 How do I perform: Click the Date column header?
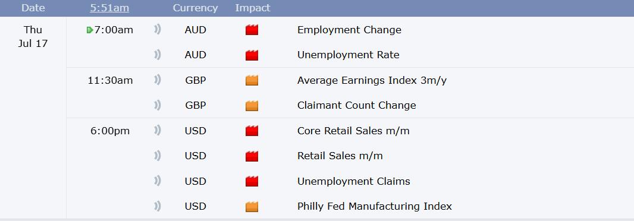pos(33,8)
